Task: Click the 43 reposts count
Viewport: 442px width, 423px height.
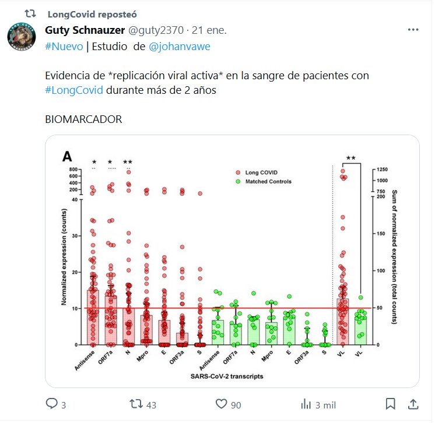Action: (x=151, y=404)
